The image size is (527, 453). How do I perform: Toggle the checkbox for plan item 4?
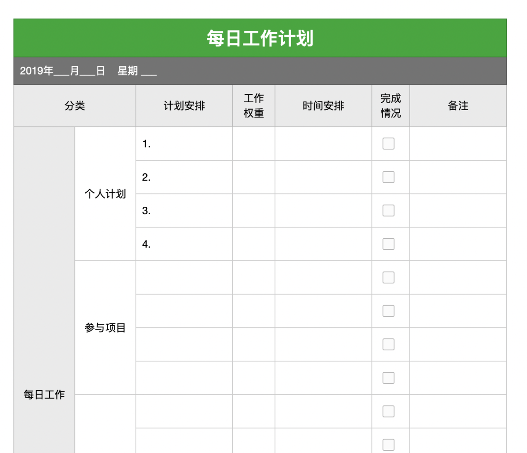(388, 244)
